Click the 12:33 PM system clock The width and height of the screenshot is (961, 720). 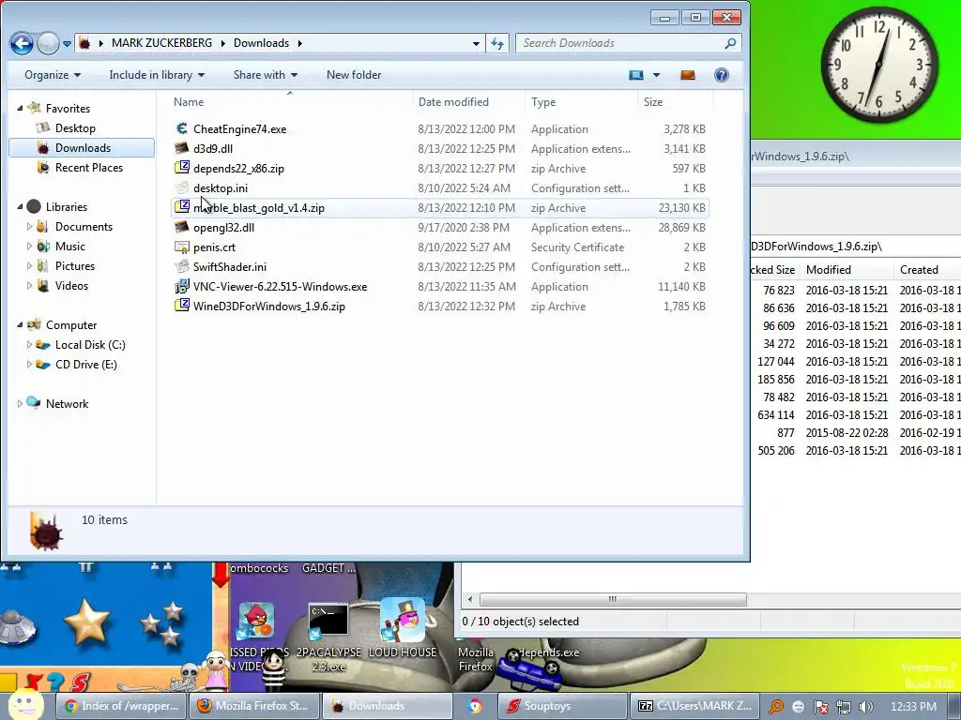(913, 707)
